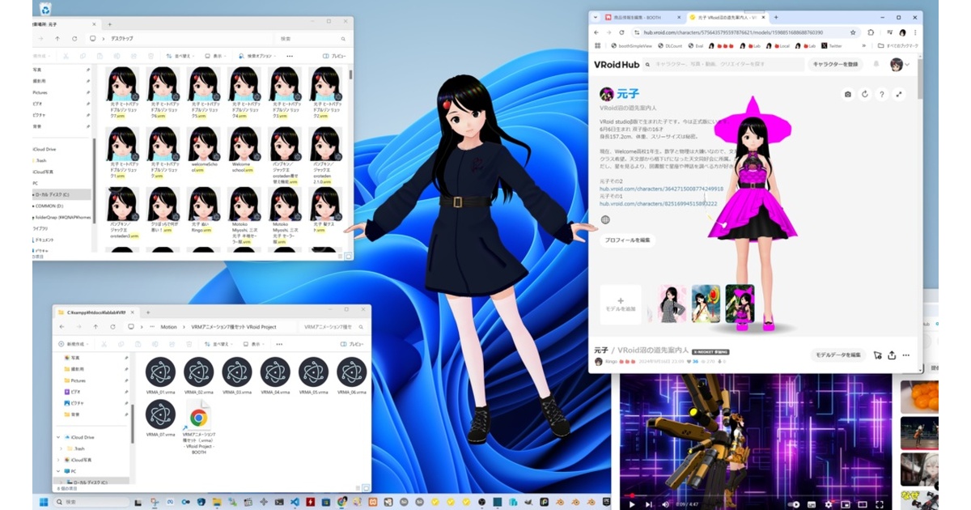Select the VRMA_02.vrma file icon
Viewport: 971px width, 510px height.
tap(198, 376)
